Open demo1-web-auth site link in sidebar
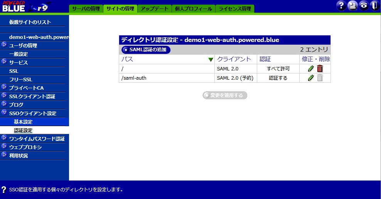The width and height of the screenshot is (381, 199). click(x=39, y=37)
